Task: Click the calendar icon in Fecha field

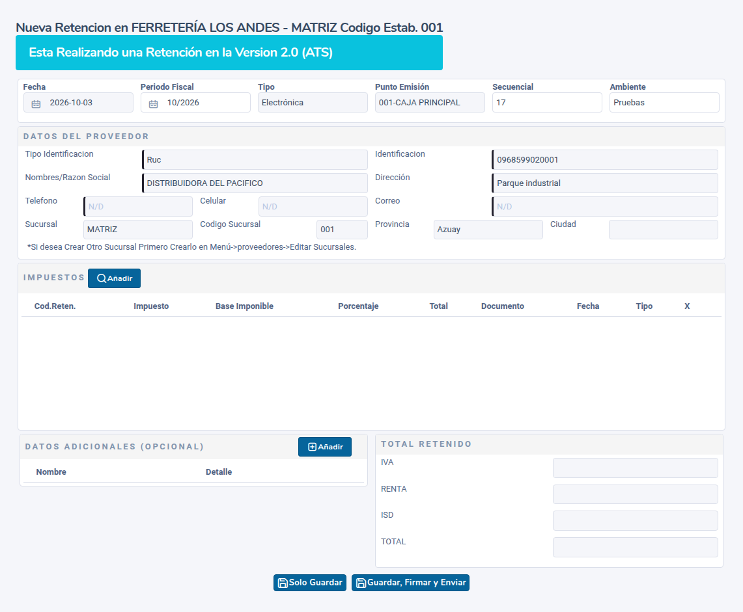Action: [x=36, y=103]
